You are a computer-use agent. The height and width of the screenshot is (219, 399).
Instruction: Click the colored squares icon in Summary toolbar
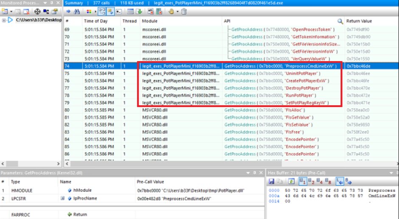[x=89, y=11]
